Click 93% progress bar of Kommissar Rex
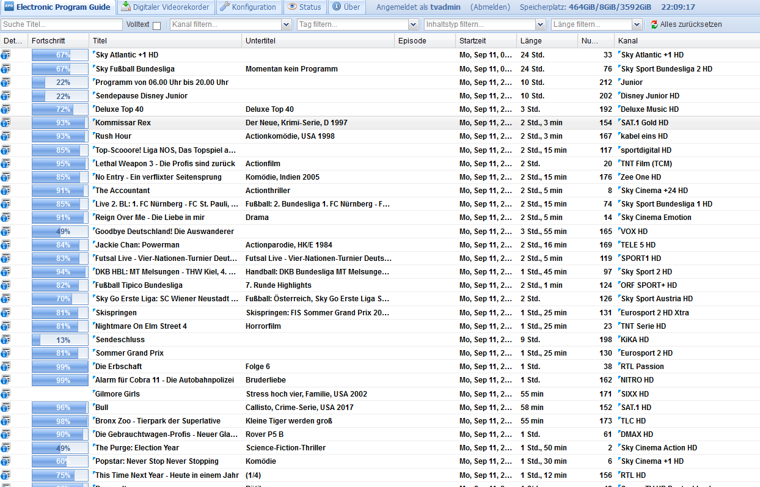760x487 pixels. click(60, 123)
